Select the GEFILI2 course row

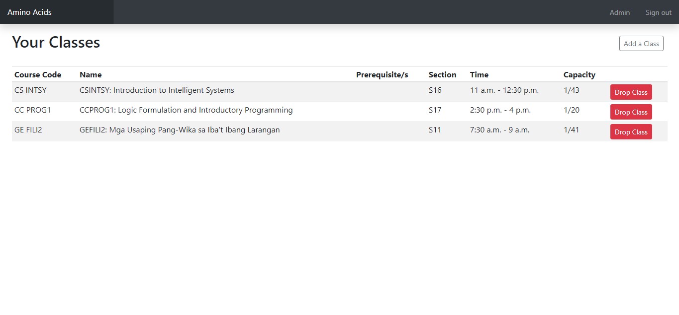180,130
